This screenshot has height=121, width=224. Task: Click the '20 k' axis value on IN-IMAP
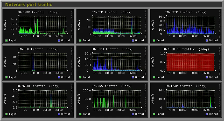click(x=162, y=91)
